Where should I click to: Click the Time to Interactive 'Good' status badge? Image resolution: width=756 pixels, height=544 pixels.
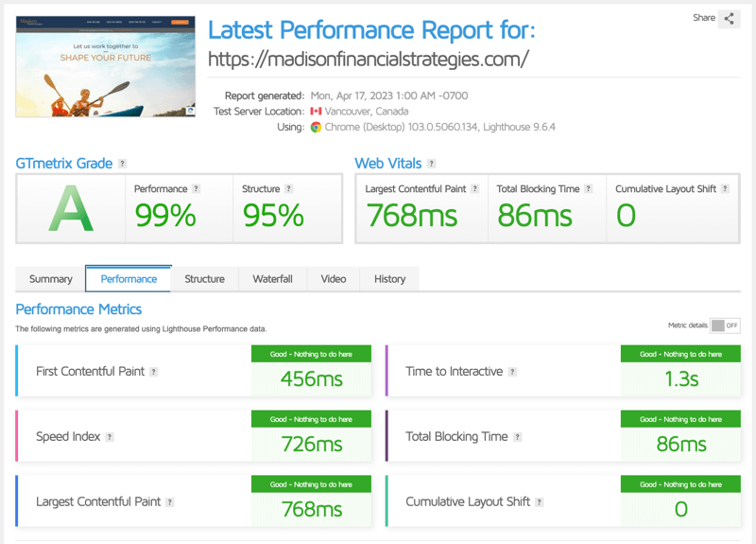coord(680,354)
